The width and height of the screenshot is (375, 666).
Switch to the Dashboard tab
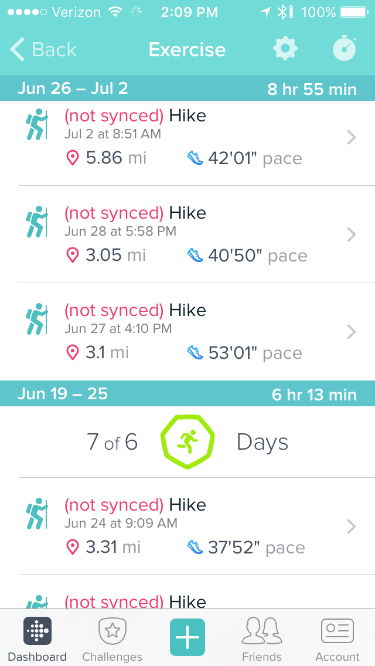37,639
